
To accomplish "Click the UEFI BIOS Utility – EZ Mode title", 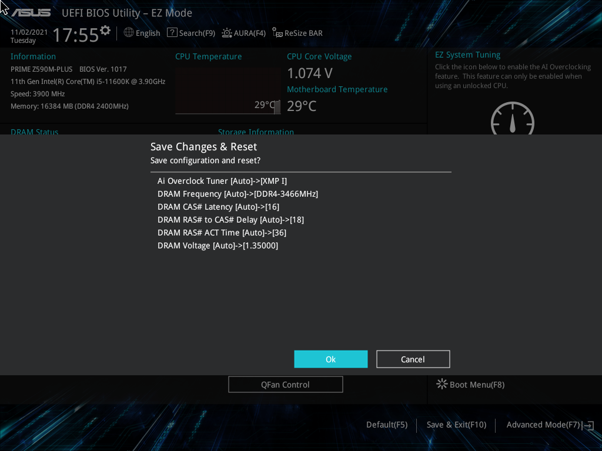I will [127, 13].
